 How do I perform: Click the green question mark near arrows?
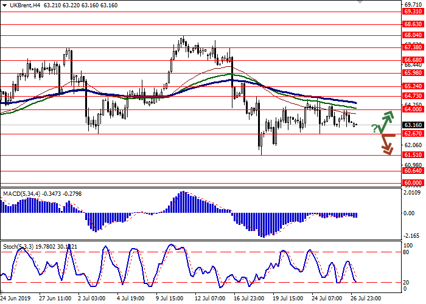[374, 128]
